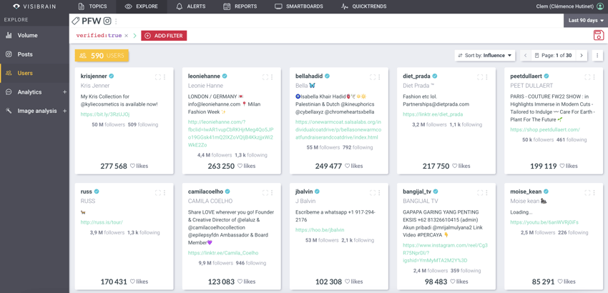Viewport: 608px width, 293px height.
Task: Go to the previous page arrow
Action: point(526,56)
